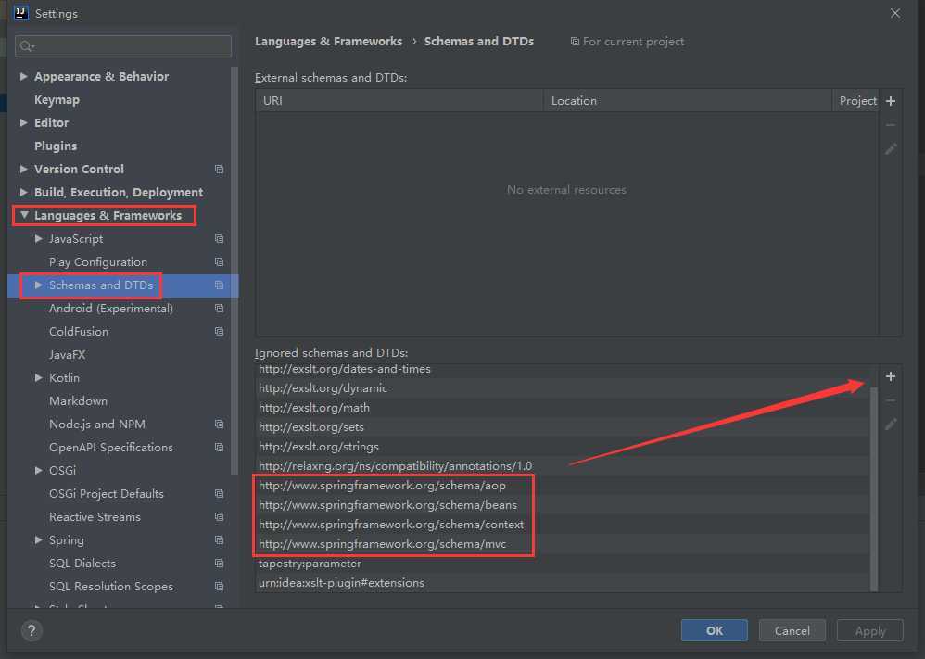Select the tapestry:parameter entry
The image size is (925, 659).
562,564
